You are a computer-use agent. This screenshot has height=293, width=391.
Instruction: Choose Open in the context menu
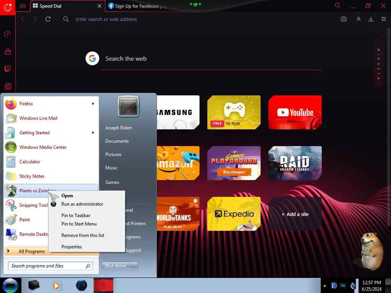coord(87,196)
